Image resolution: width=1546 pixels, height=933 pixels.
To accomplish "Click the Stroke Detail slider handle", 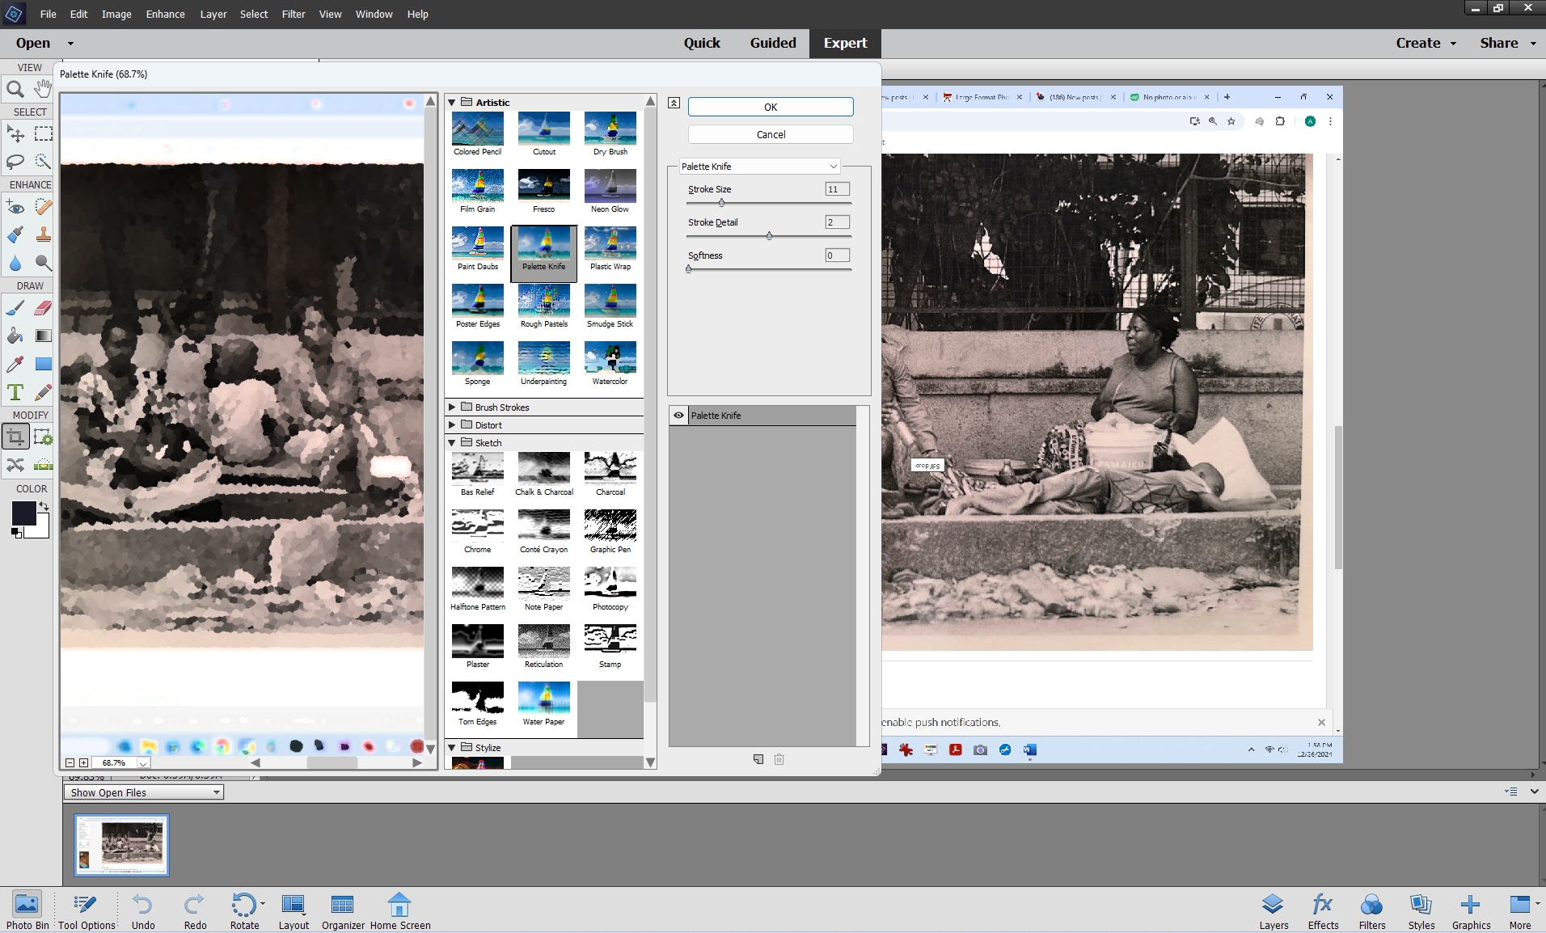I will pos(769,236).
